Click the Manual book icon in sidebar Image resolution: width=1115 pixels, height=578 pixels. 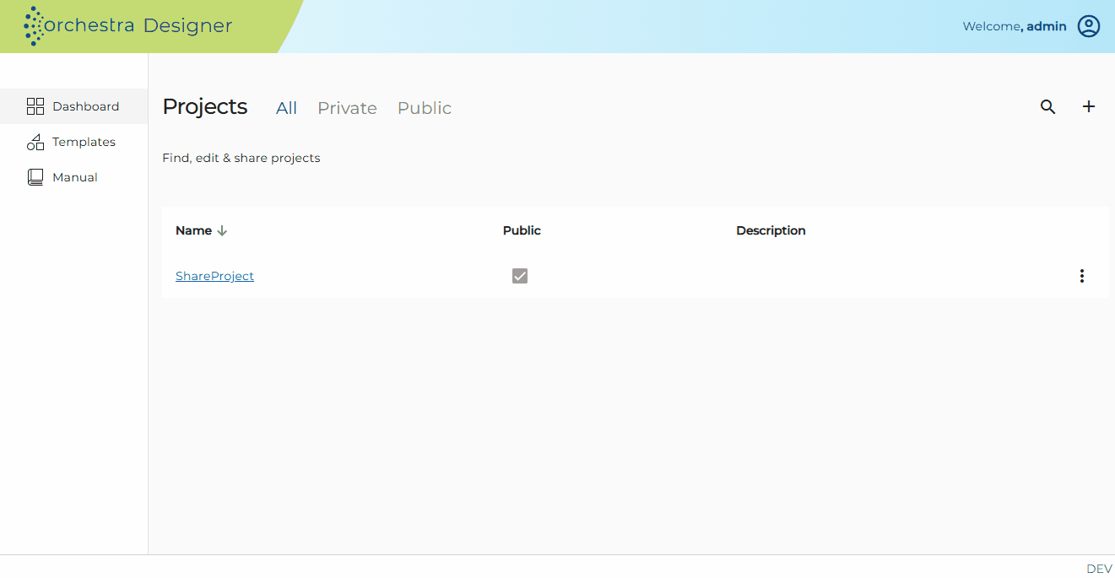coord(35,177)
